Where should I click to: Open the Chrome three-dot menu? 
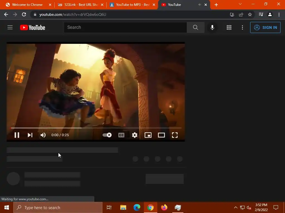point(279,14)
